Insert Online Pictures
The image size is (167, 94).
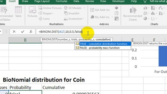(50, 8)
